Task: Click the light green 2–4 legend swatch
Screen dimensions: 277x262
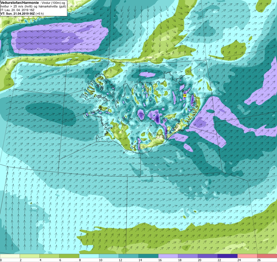Action: point(30,256)
